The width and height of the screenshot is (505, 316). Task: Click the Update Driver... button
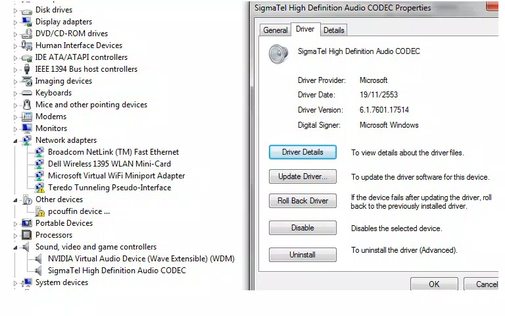(x=302, y=176)
